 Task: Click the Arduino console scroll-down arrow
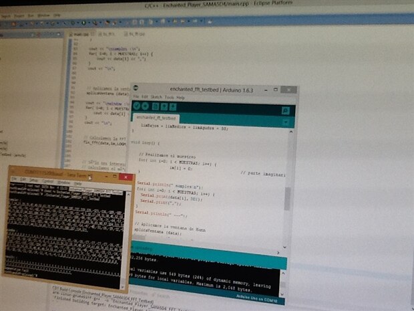tap(282, 294)
